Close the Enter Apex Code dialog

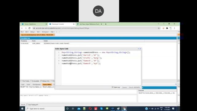tap(140, 49)
